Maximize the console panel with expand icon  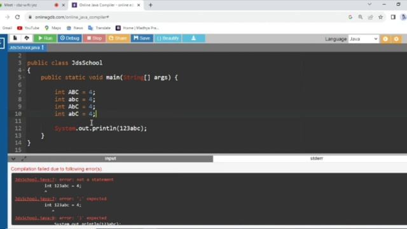click(x=24, y=158)
